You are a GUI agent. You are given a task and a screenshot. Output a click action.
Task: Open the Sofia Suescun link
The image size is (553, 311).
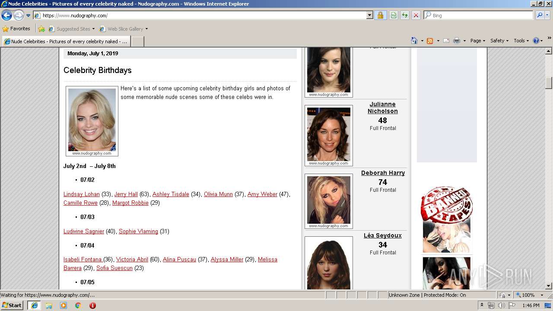[x=114, y=268]
